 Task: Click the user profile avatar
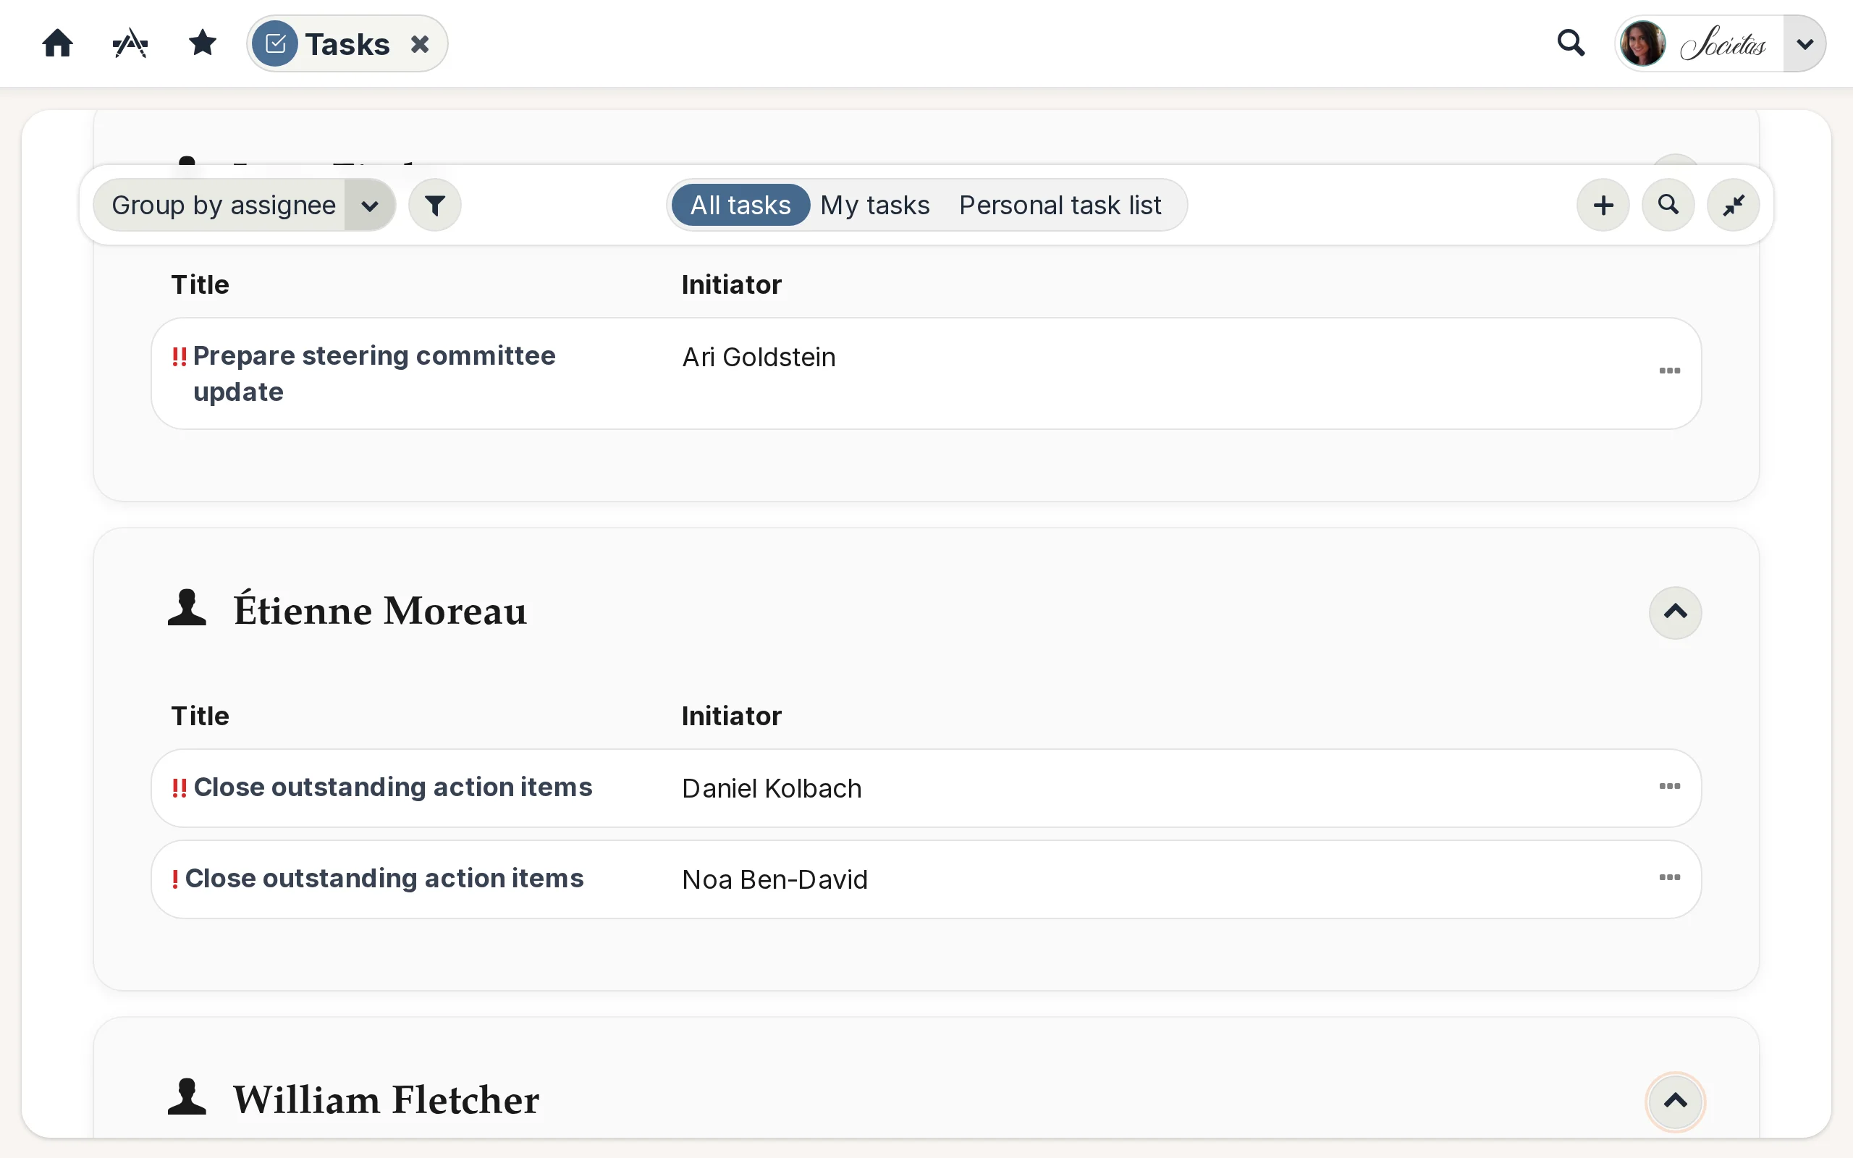tap(1643, 43)
